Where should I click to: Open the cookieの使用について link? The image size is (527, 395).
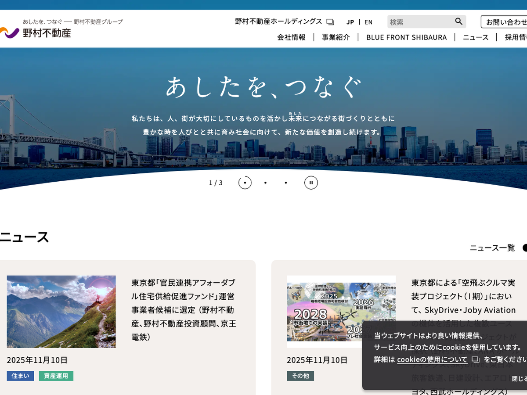tap(432, 359)
